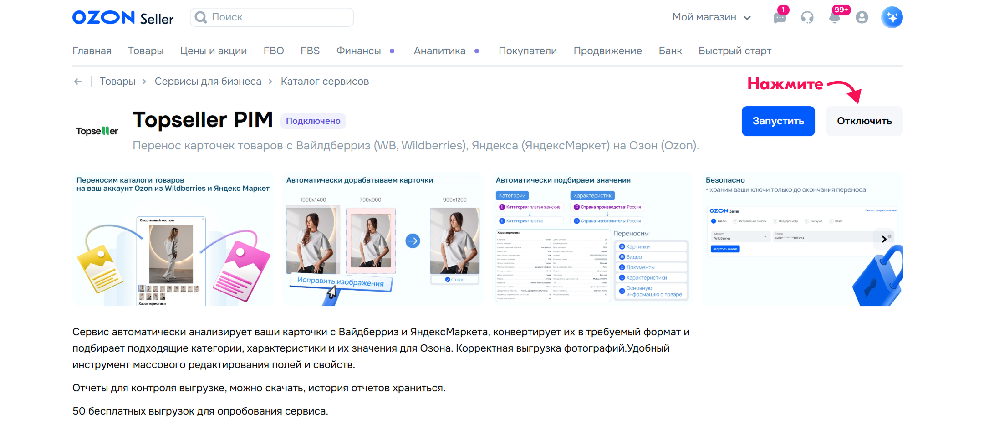Viewport: 984px width, 435px height.
Task: Click text "50 бесплатных выгрузок для опробования сервиса."
Action: pyautogui.click(x=200, y=411)
